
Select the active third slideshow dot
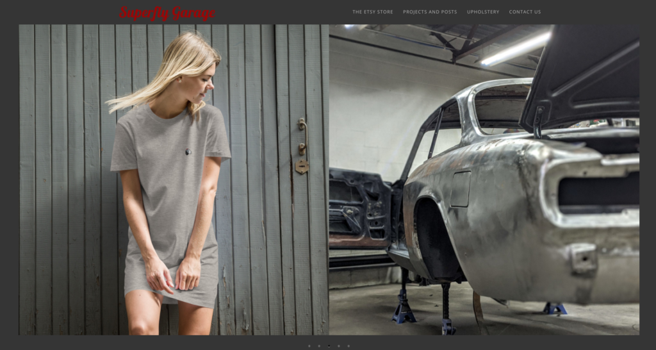point(329,346)
